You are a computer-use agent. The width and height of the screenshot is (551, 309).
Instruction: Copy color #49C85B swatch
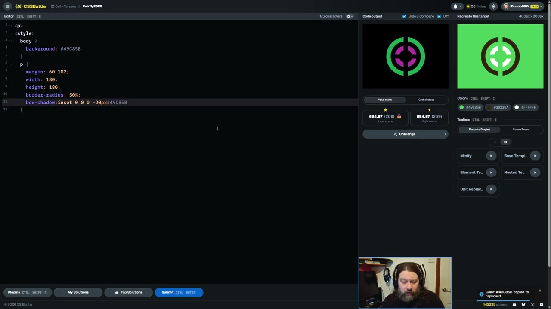470,107
